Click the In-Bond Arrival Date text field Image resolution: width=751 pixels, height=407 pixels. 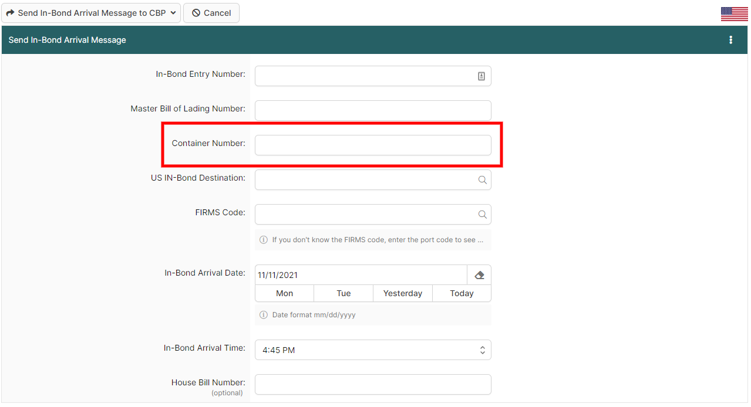pyautogui.click(x=361, y=275)
